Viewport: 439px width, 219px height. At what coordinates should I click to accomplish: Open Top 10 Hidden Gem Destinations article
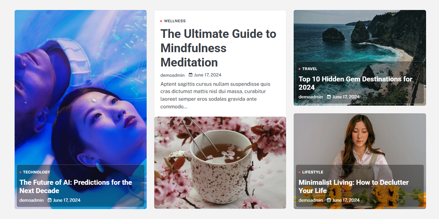355,83
